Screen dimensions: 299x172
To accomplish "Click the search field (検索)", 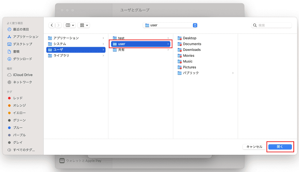I will click(272, 25).
